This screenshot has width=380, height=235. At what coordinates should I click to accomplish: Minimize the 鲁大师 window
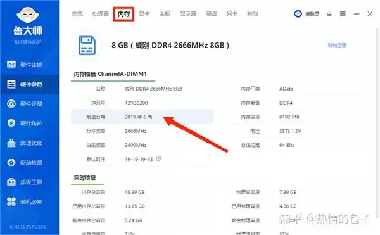click(x=357, y=14)
